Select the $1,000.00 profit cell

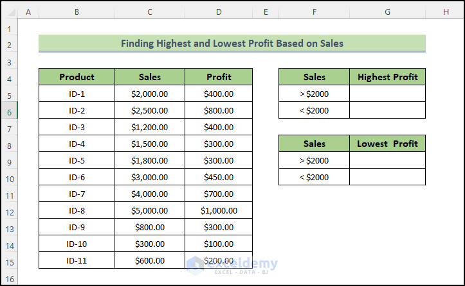(x=219, y=210)
